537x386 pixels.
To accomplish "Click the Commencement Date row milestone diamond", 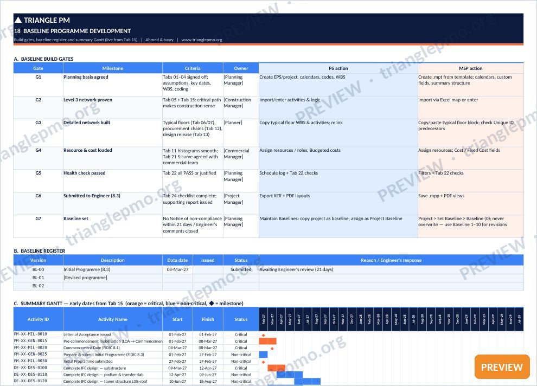I will tap(272, 349).
